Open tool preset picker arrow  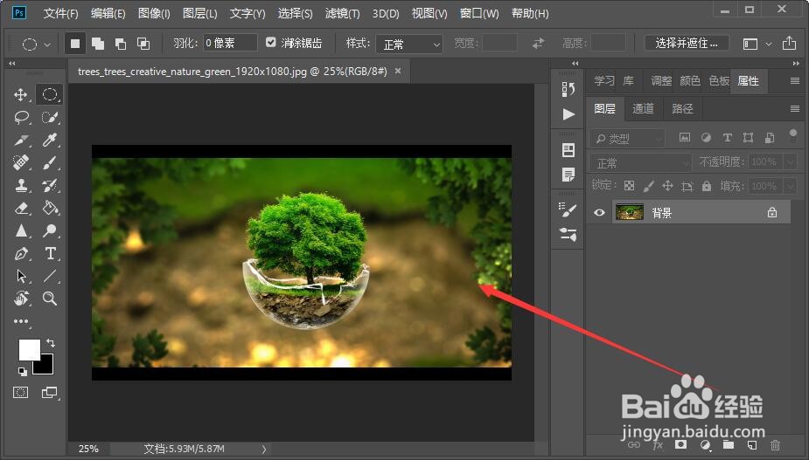tap(47, 45)
